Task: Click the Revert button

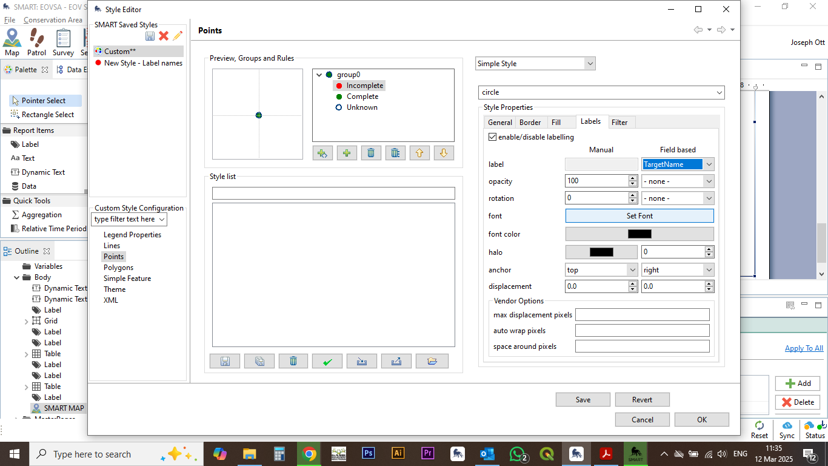Action: (x=642, y=400)
